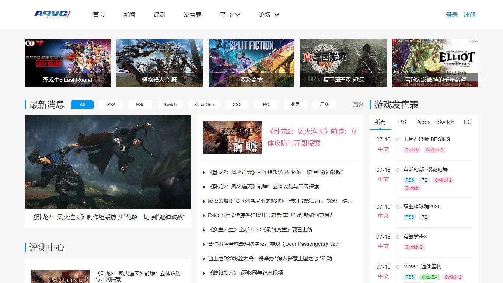Select the Xbox release schedule tab
The image size is (503, 283).
[x=424, y=122]
